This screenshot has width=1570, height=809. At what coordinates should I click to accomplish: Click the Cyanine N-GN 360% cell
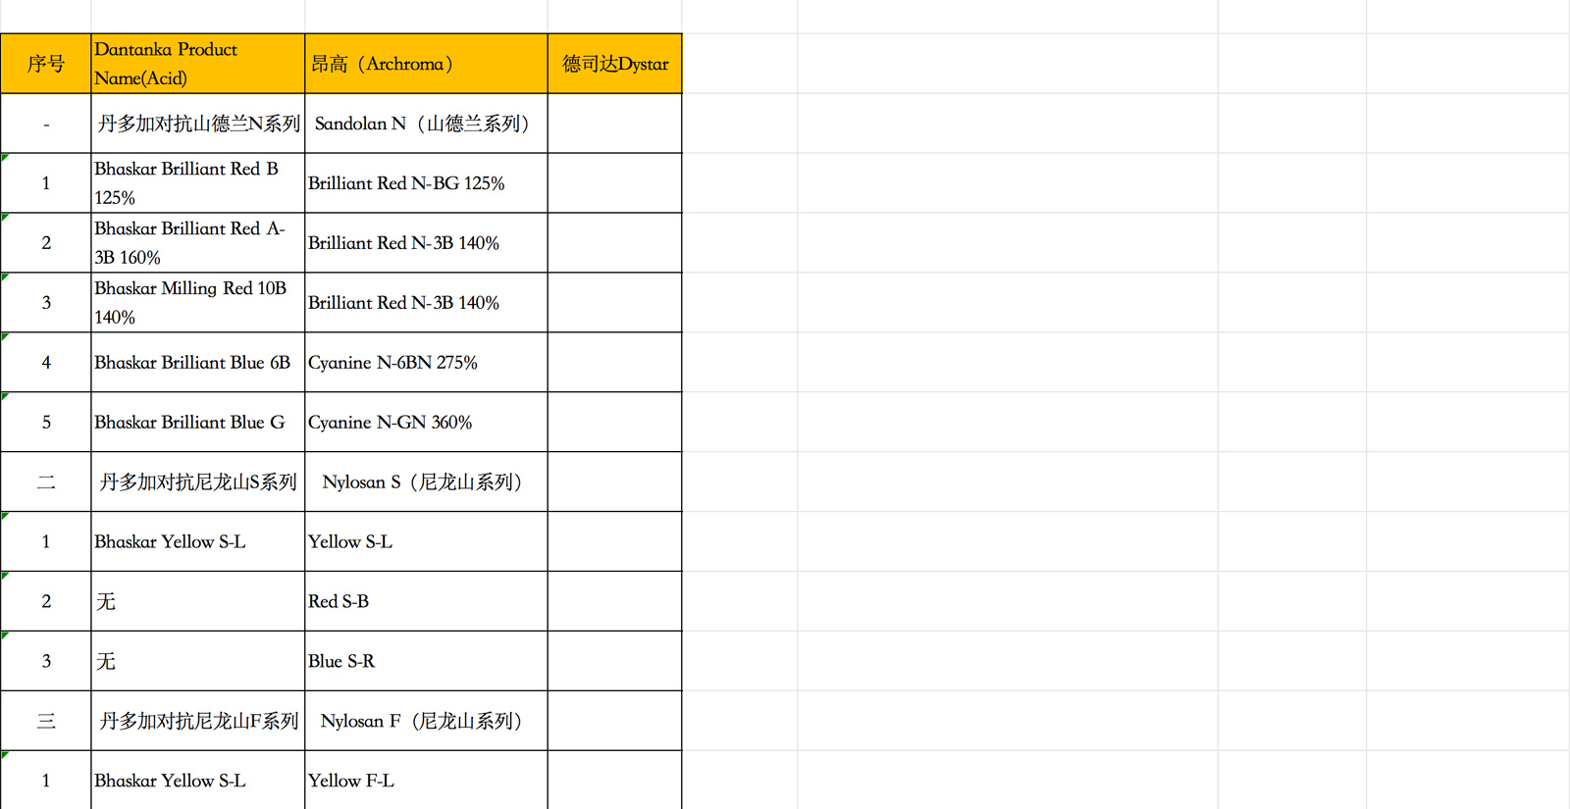pyautogui.click(x=426, y=423)
